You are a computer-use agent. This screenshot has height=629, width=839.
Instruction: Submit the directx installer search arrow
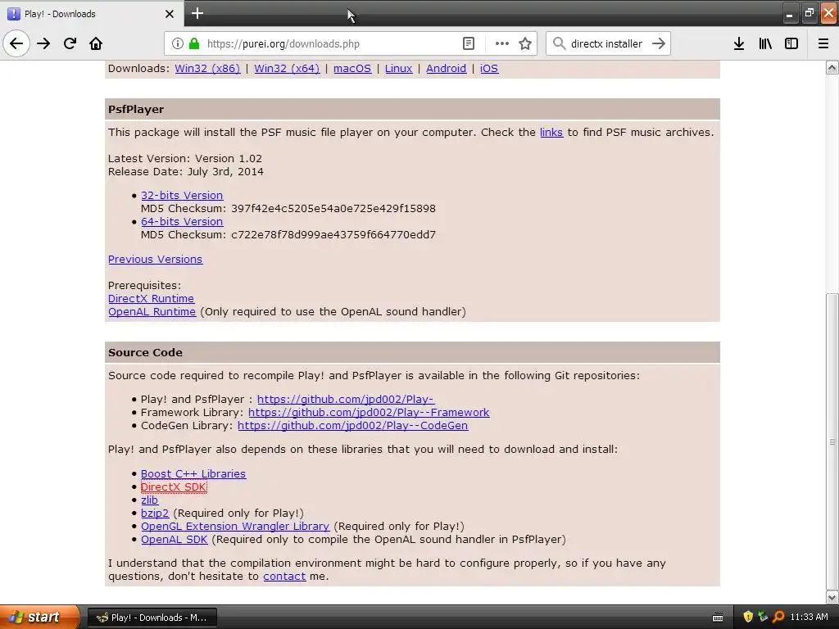(x=659, y=43)
